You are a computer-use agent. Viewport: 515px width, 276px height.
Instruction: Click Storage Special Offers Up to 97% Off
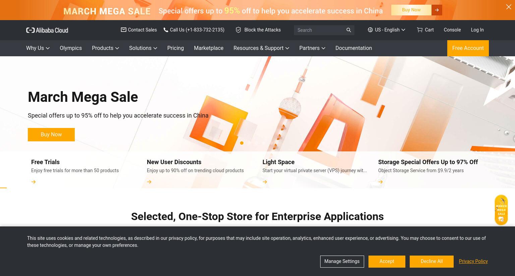[x=428, y=162]
